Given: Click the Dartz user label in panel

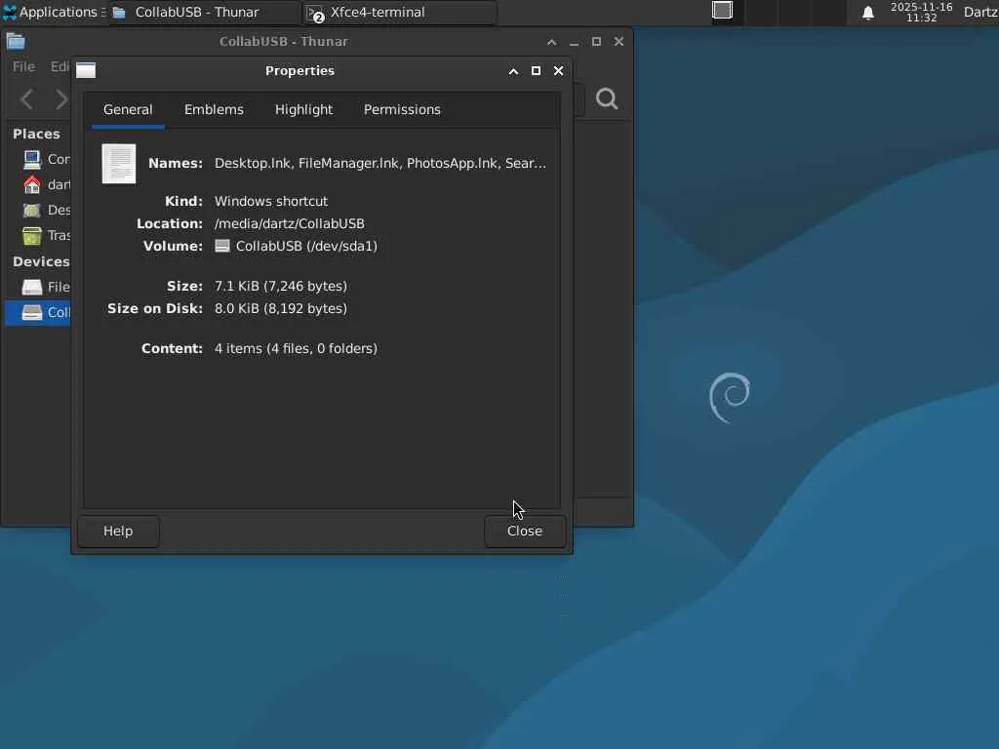Looking at the screenshot, I should pos(980,12).
